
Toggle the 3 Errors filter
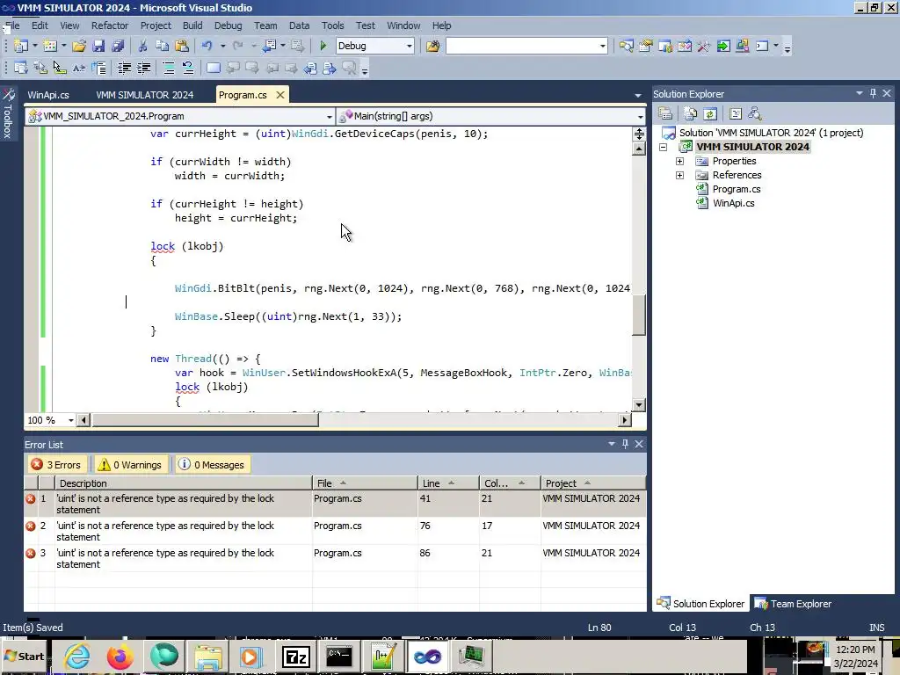[56, 464]
